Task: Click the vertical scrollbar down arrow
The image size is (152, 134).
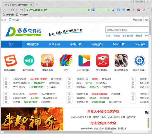Action: pos(150,129)
